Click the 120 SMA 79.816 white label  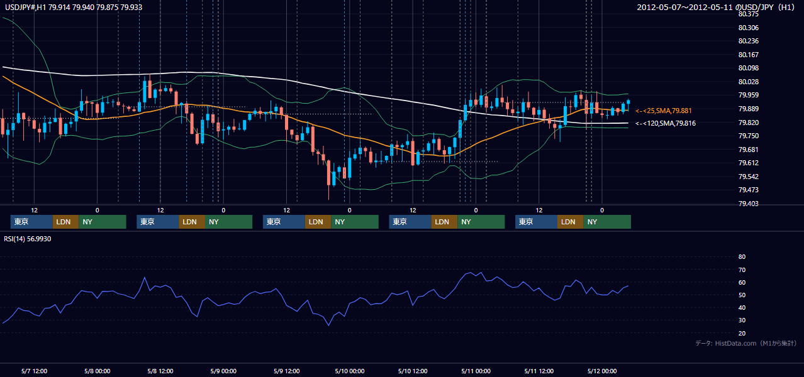[665, 123]
